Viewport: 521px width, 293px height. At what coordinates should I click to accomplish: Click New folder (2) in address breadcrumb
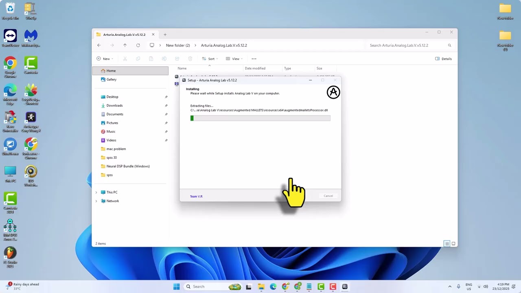click(178, 45)
